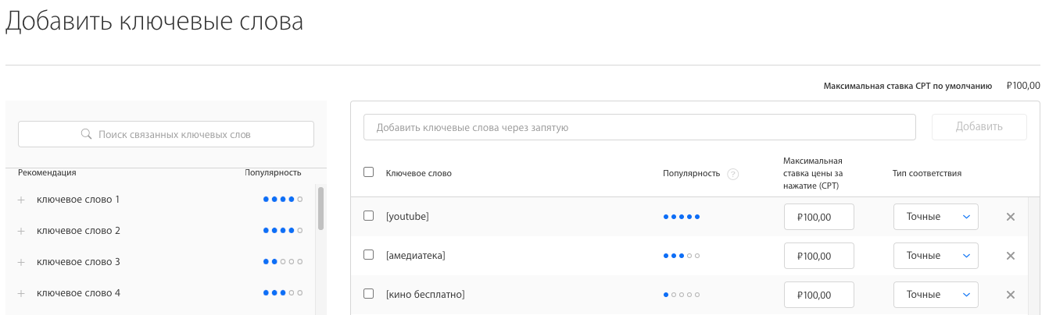Focus the add keywords by comma field
1049x315 pixels.
pos(639,127)
